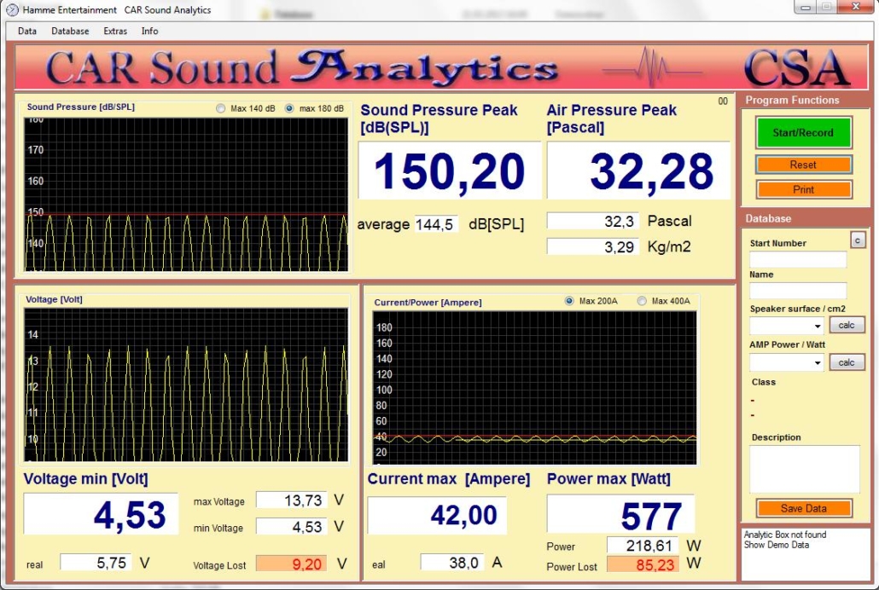Image resolution: width=879 pixels, height=590 pixels.
Task: Click the real current value 38,0
Action: 451,563
